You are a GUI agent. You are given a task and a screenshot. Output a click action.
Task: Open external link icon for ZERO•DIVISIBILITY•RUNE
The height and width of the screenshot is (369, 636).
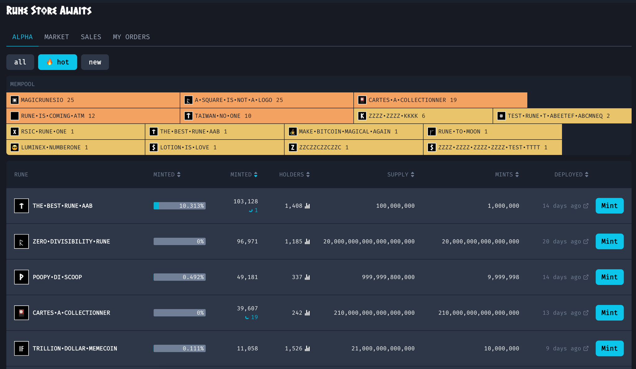point(586,242)
